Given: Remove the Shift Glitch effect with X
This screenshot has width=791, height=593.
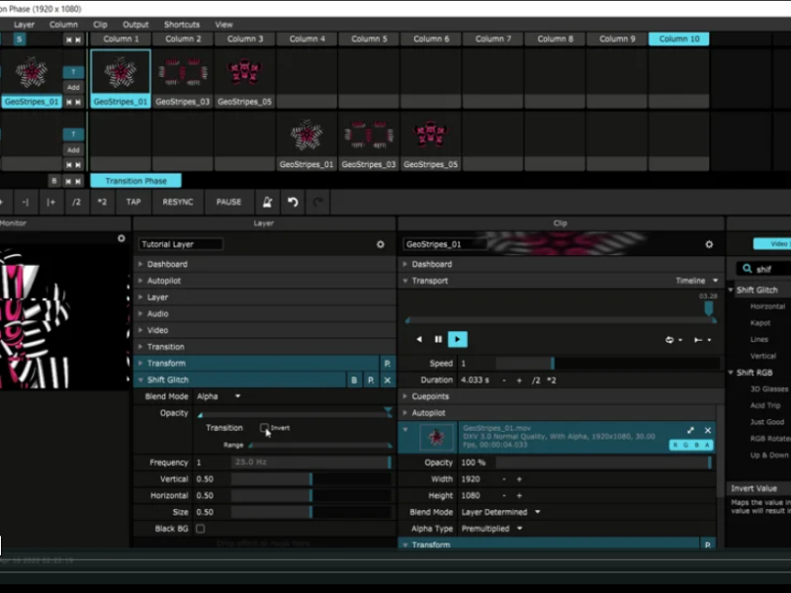Looking at the screenshot, I should [387, 380].
